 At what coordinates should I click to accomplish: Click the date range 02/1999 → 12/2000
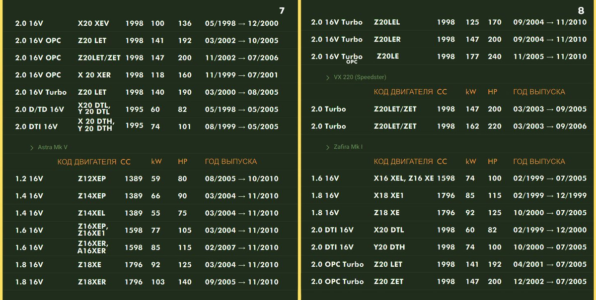pos(550,230)
